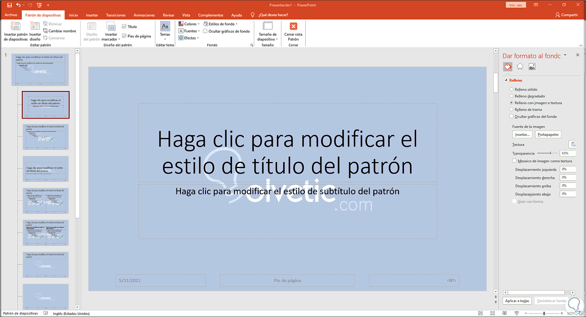Close the Dar formato al fondo pane
586x317 pixels.
coord(578,55)
